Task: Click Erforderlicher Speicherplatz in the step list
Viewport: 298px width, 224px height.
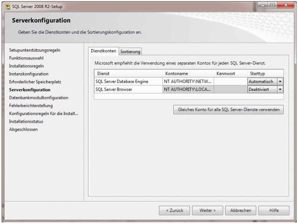Action: coord(35,82)
